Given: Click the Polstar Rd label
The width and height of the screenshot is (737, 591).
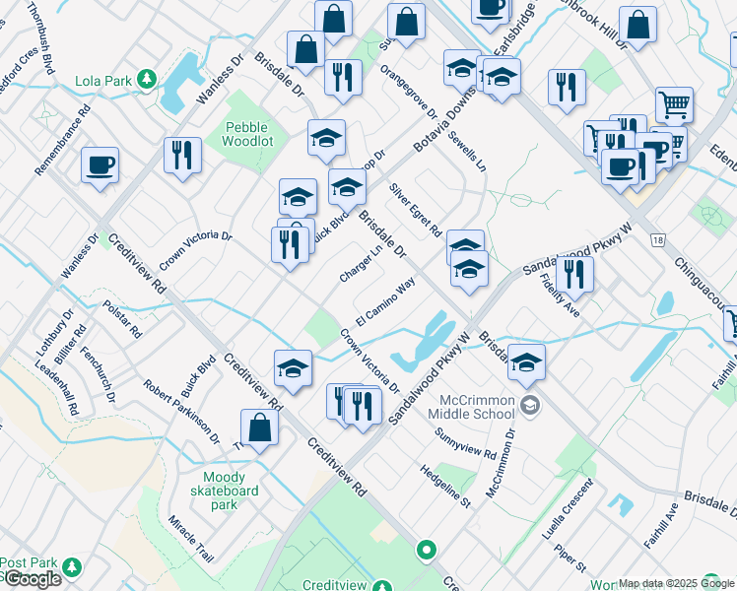Looking at the screenshot, I should pos(122,319).
